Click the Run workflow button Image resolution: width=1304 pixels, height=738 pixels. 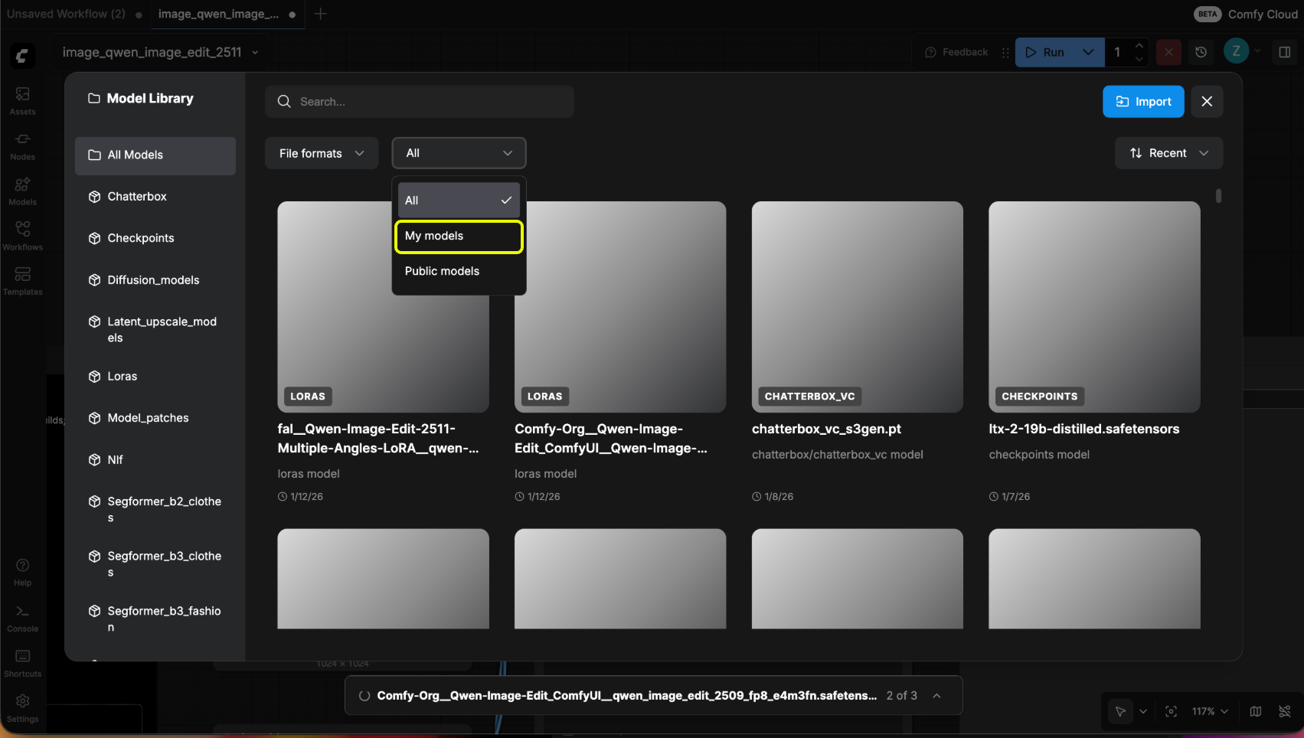[x=1045, y=52]
